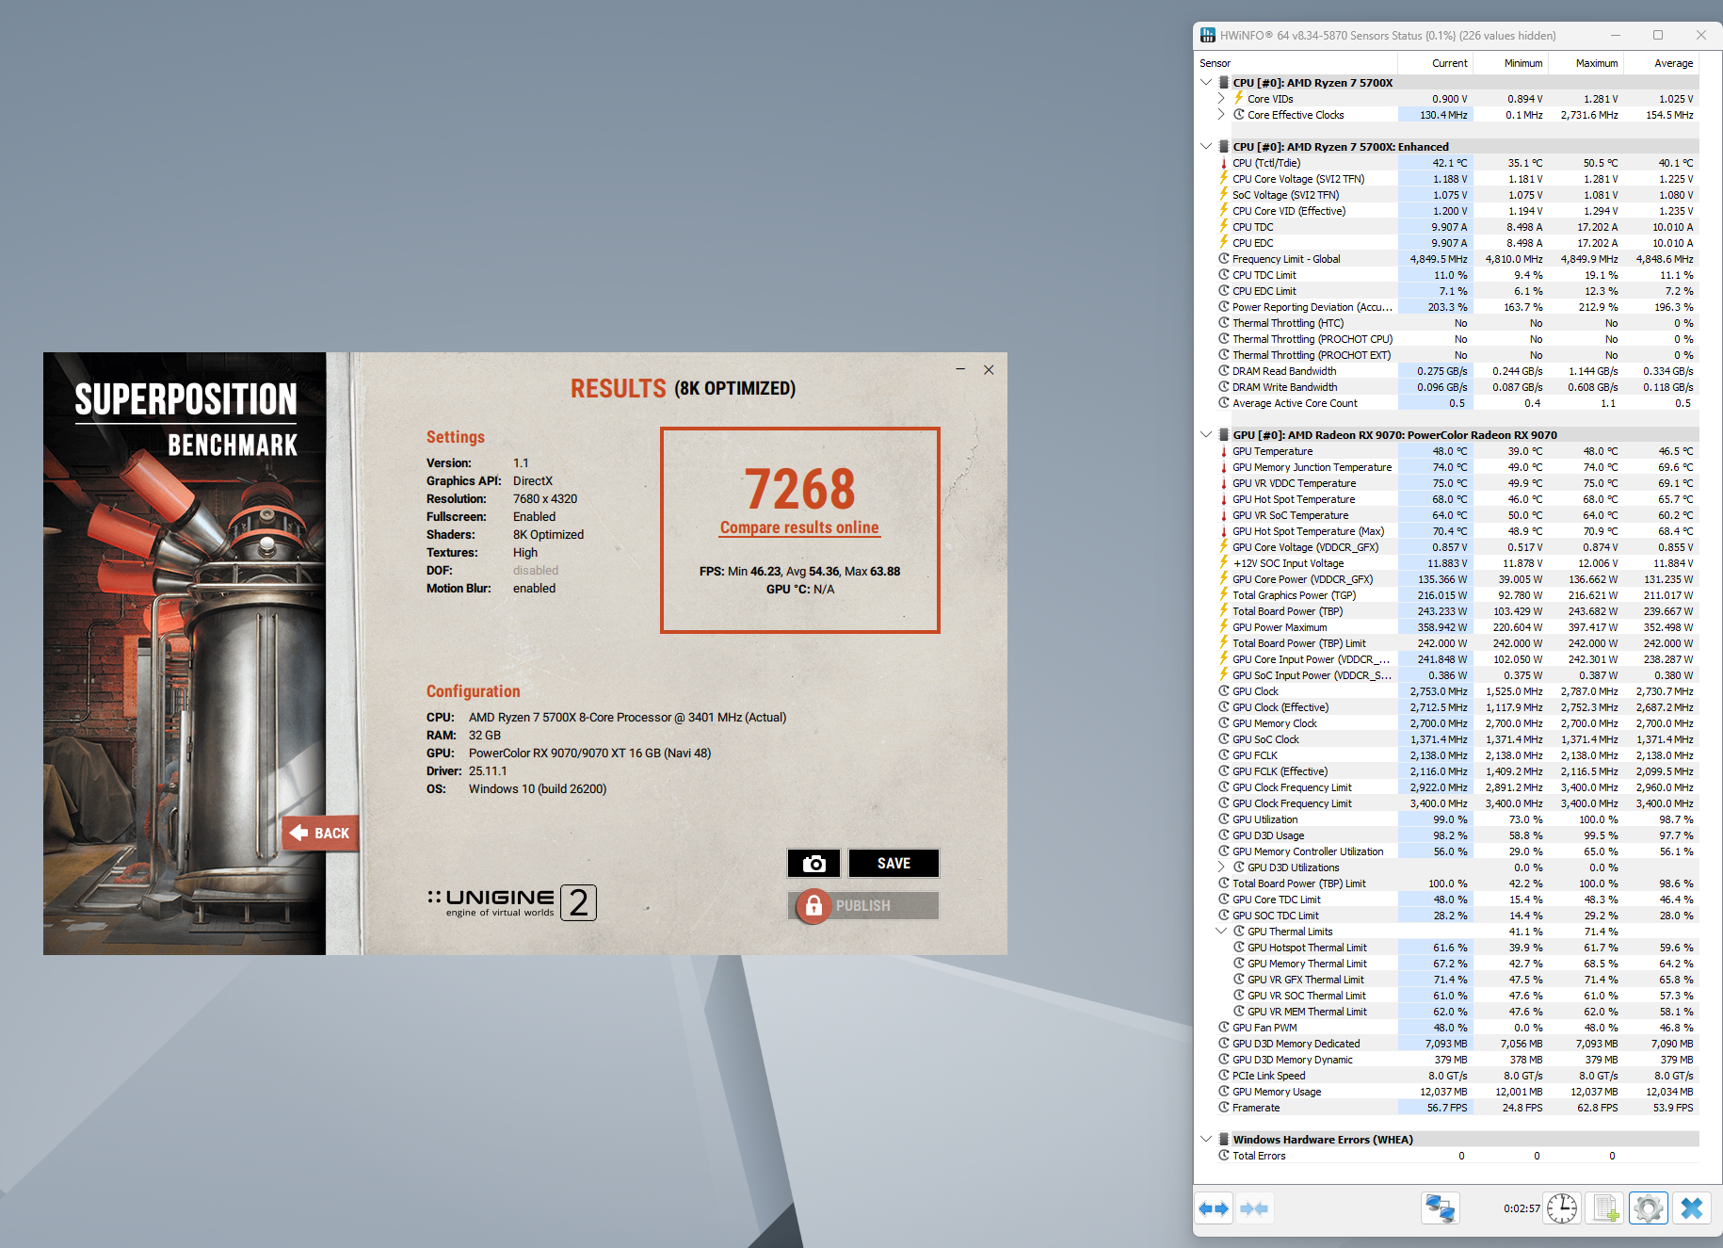Viewport: 1723px width, 1248px height.
Task: Select the GPU D3D Memory Dedicated row
Action: point(1457,1044)
